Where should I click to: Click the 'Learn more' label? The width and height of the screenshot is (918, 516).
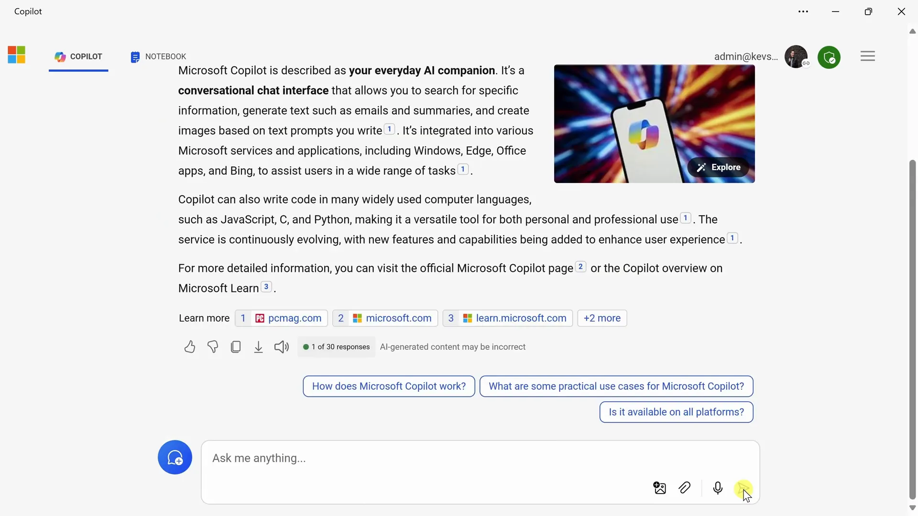coord(204,318)
